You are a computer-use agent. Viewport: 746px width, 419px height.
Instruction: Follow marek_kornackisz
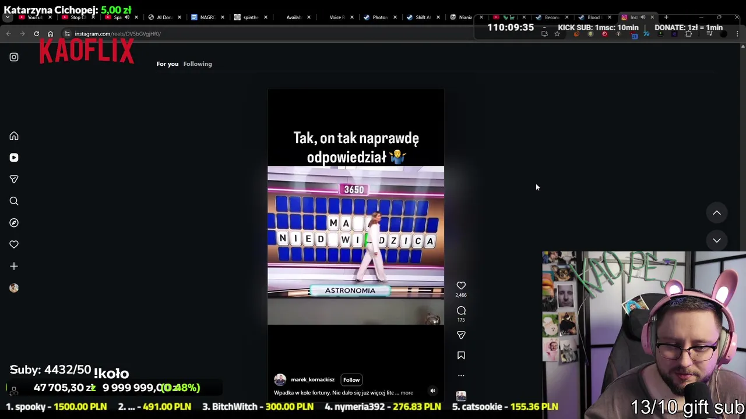pos(351,380)
